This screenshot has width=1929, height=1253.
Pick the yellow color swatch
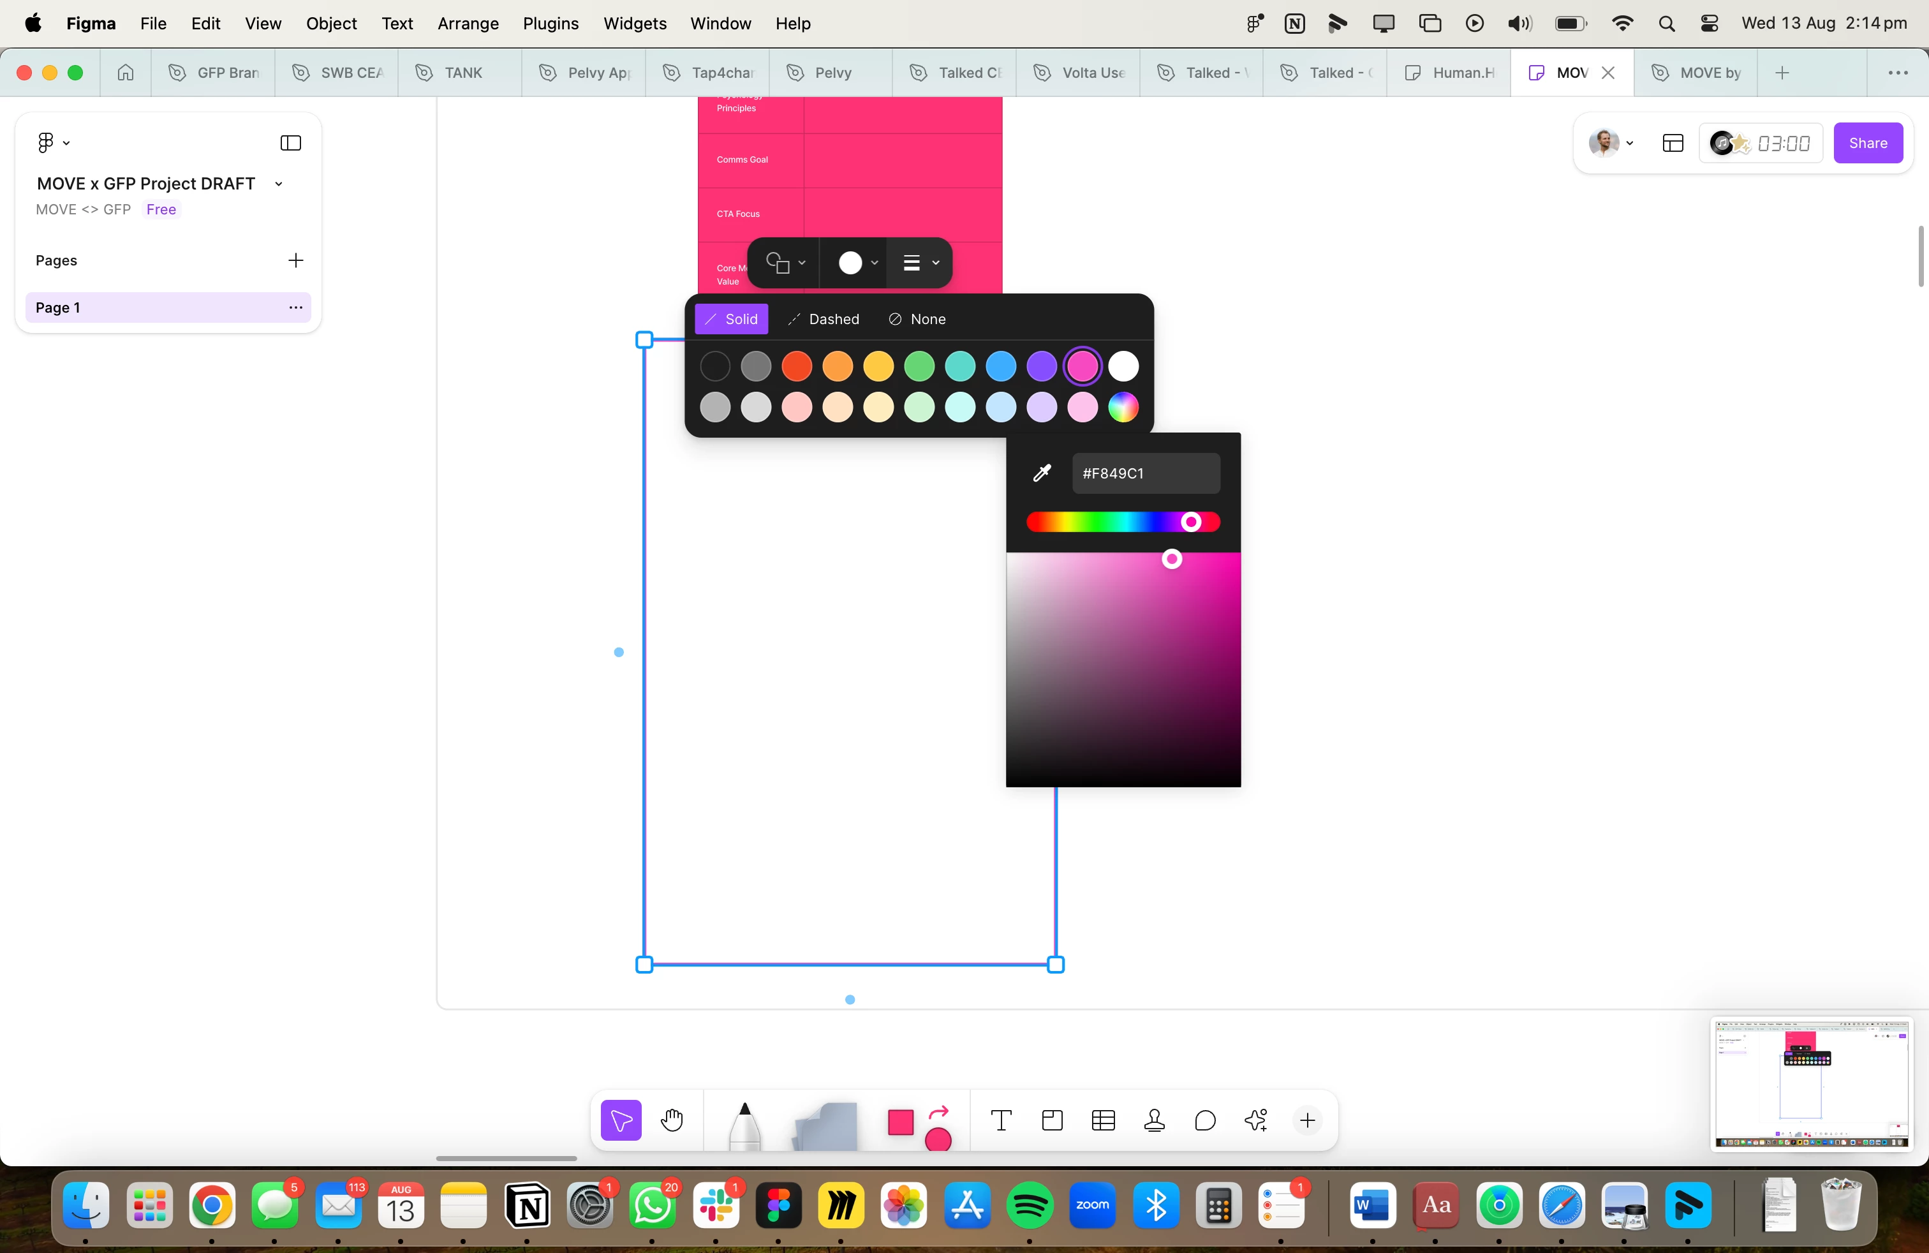click(x=878, y=366)
